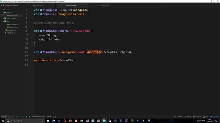Click line number 6 in the gutter
This screenshot has height=123, width=220.
point(26,31)
